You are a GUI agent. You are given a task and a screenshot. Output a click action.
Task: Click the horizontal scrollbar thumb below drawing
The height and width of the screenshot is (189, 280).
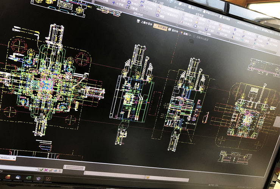[x=74, y=167]
